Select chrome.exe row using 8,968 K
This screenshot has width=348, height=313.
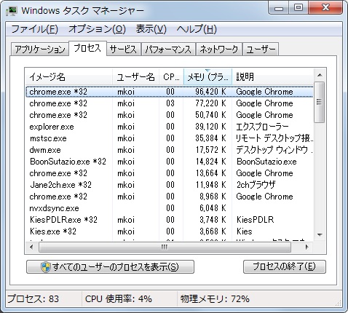170,197
